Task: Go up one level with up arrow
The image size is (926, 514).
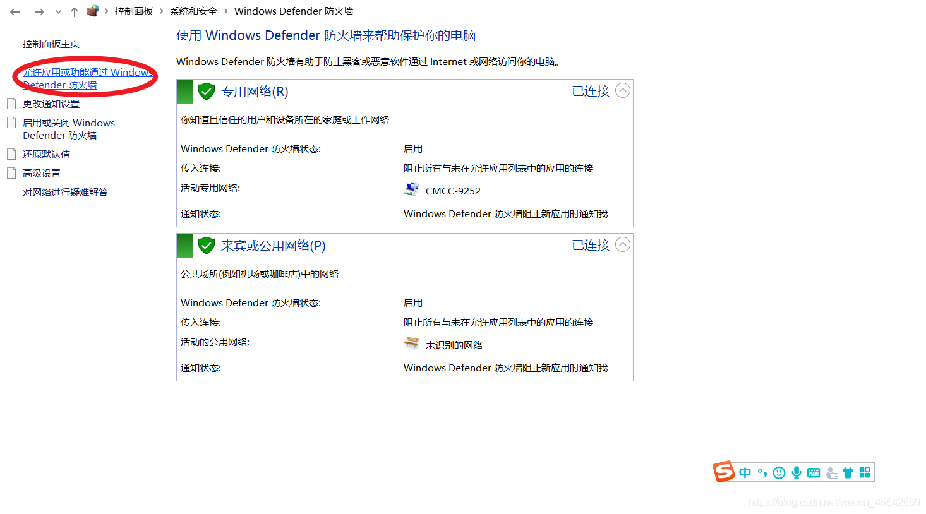Action: 75,11
